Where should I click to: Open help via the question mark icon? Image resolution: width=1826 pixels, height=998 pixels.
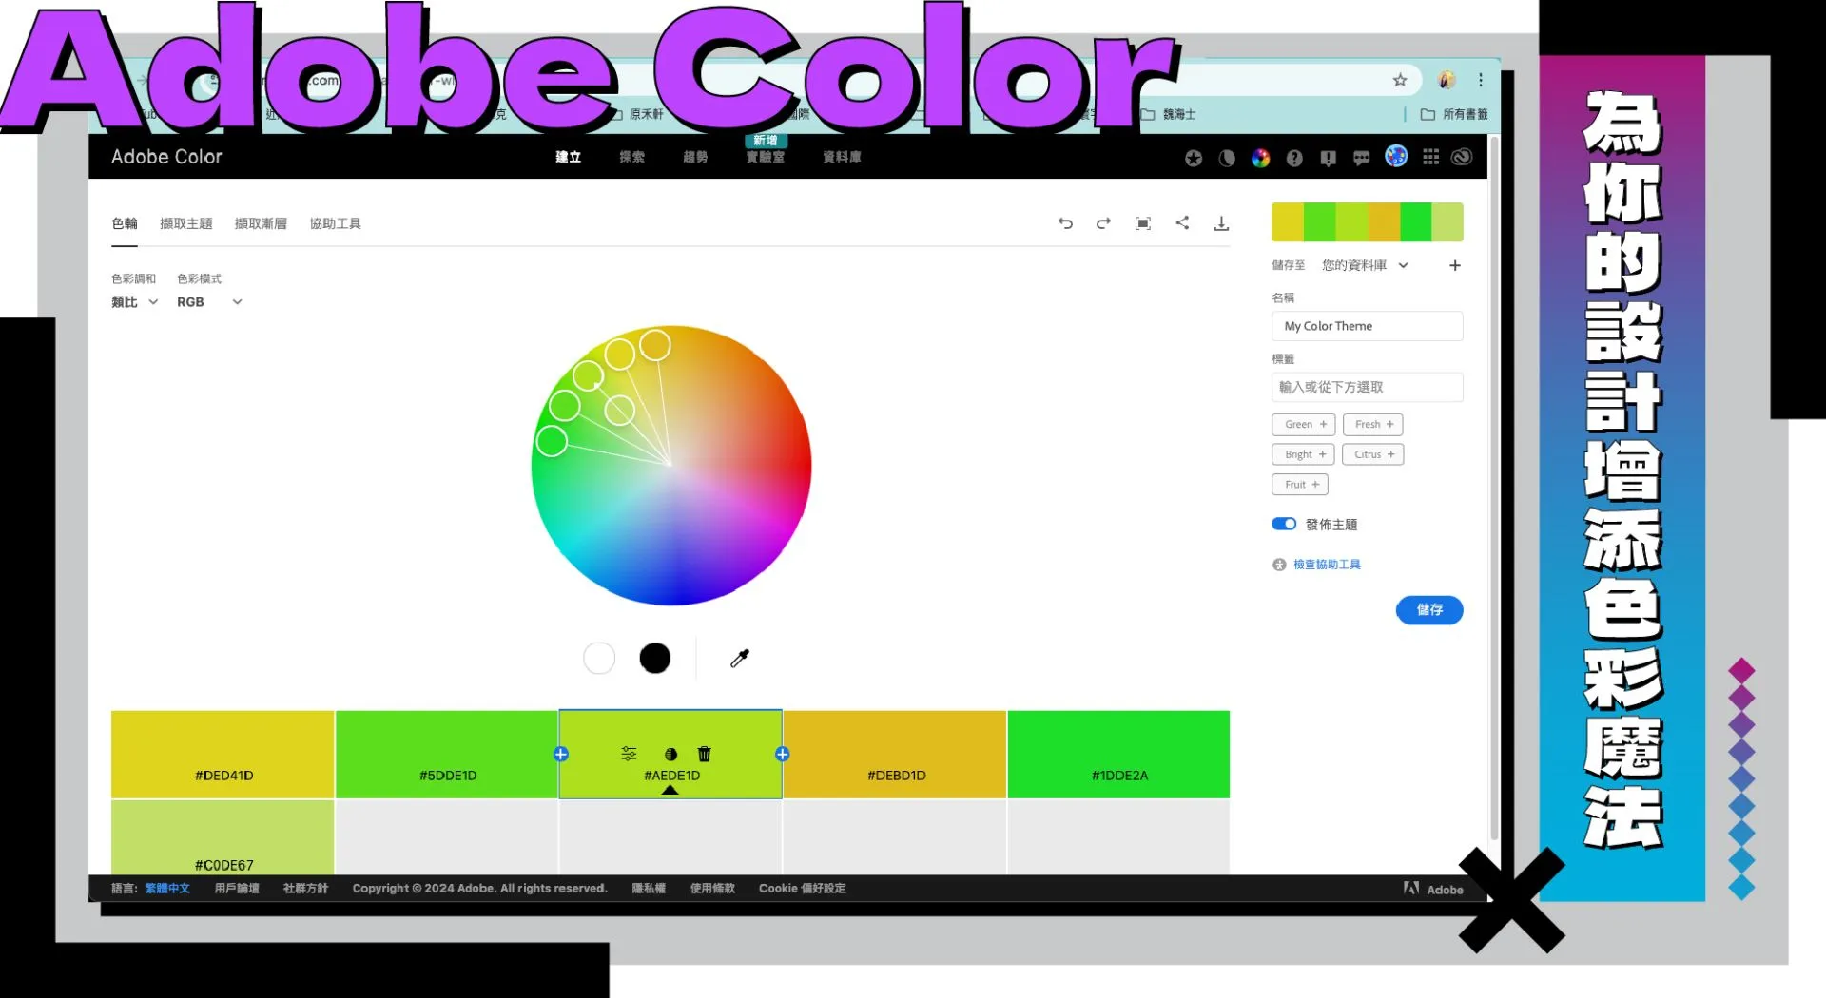(x=1294, y=158)
